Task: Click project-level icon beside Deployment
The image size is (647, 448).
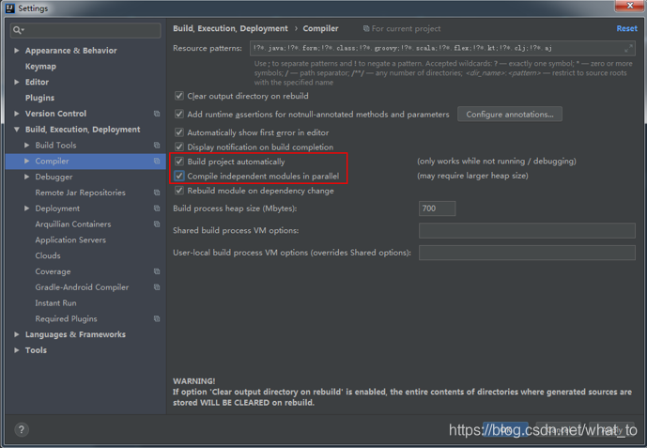Action: tap(157, 209)
